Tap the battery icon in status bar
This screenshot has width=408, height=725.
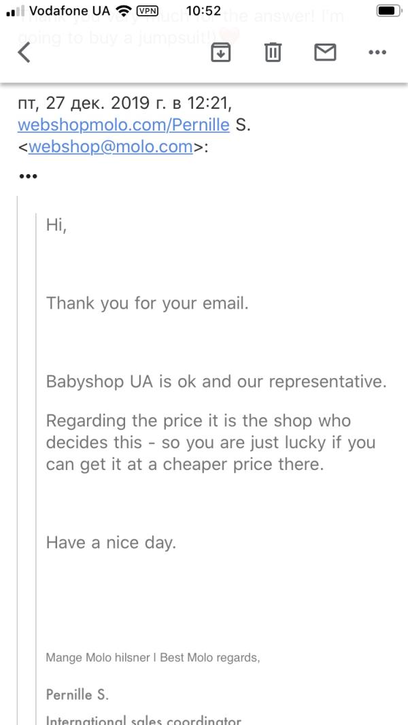(x=388, y=11)
